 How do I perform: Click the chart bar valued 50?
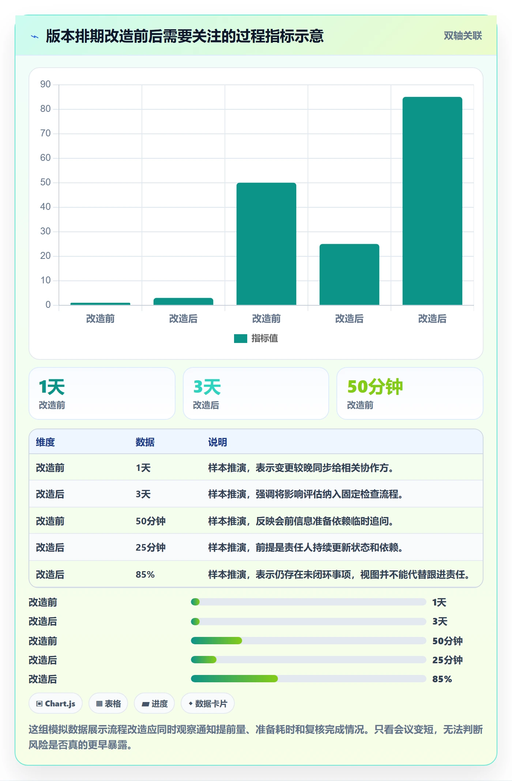pyautogui.click(x=266, y=244)
